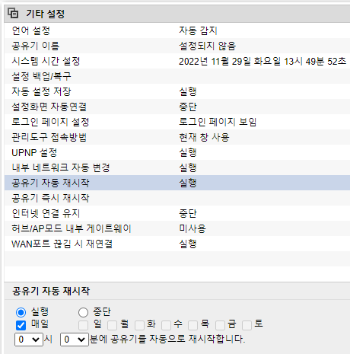This screenshot has height=354, width=350.
Task: Check the 일 (Sunday) checkbox
Action: 83,325
